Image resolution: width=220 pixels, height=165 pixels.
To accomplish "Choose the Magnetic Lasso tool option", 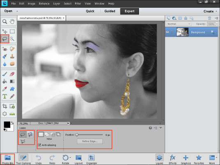I will coord(30,135).
